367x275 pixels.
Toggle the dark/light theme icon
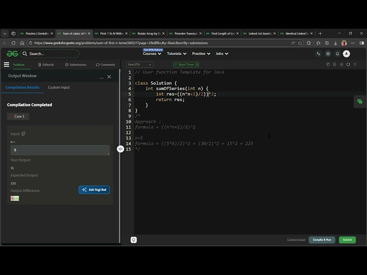coord(328,54)
